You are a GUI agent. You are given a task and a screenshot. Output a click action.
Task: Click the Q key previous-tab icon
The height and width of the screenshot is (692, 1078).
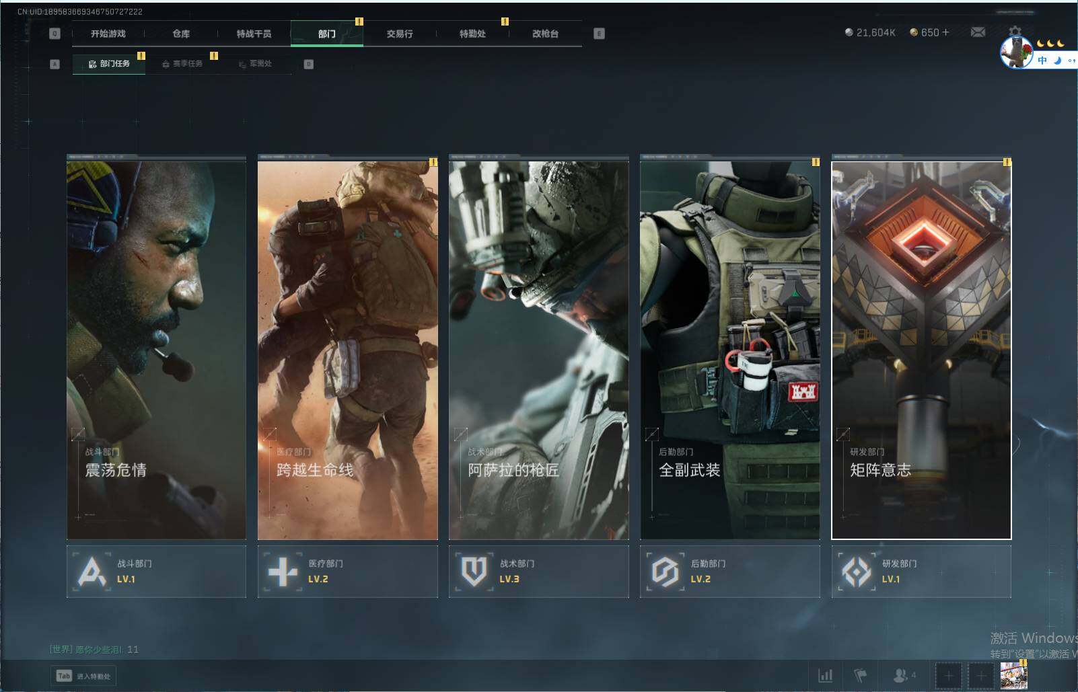[x=55, y=34]
